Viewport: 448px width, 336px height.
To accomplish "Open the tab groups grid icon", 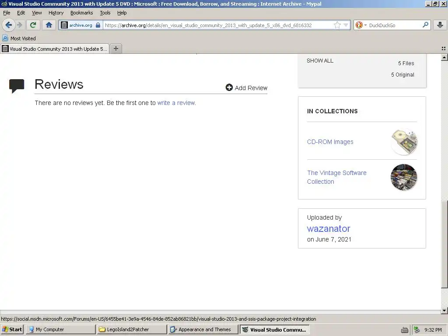I will (x=444, y=49).
